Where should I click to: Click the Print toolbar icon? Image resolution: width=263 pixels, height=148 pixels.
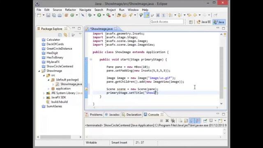60,15
